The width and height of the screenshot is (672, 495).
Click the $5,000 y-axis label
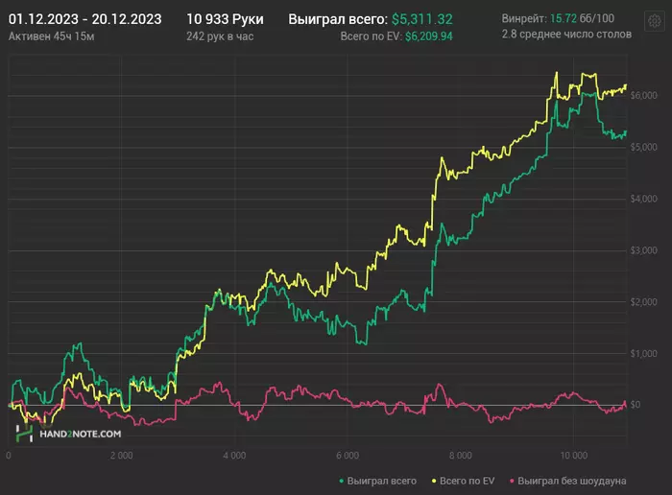[644, 147]
